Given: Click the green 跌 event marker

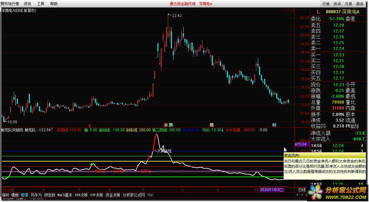Looking at the screenshot, I should pos(170,125).
